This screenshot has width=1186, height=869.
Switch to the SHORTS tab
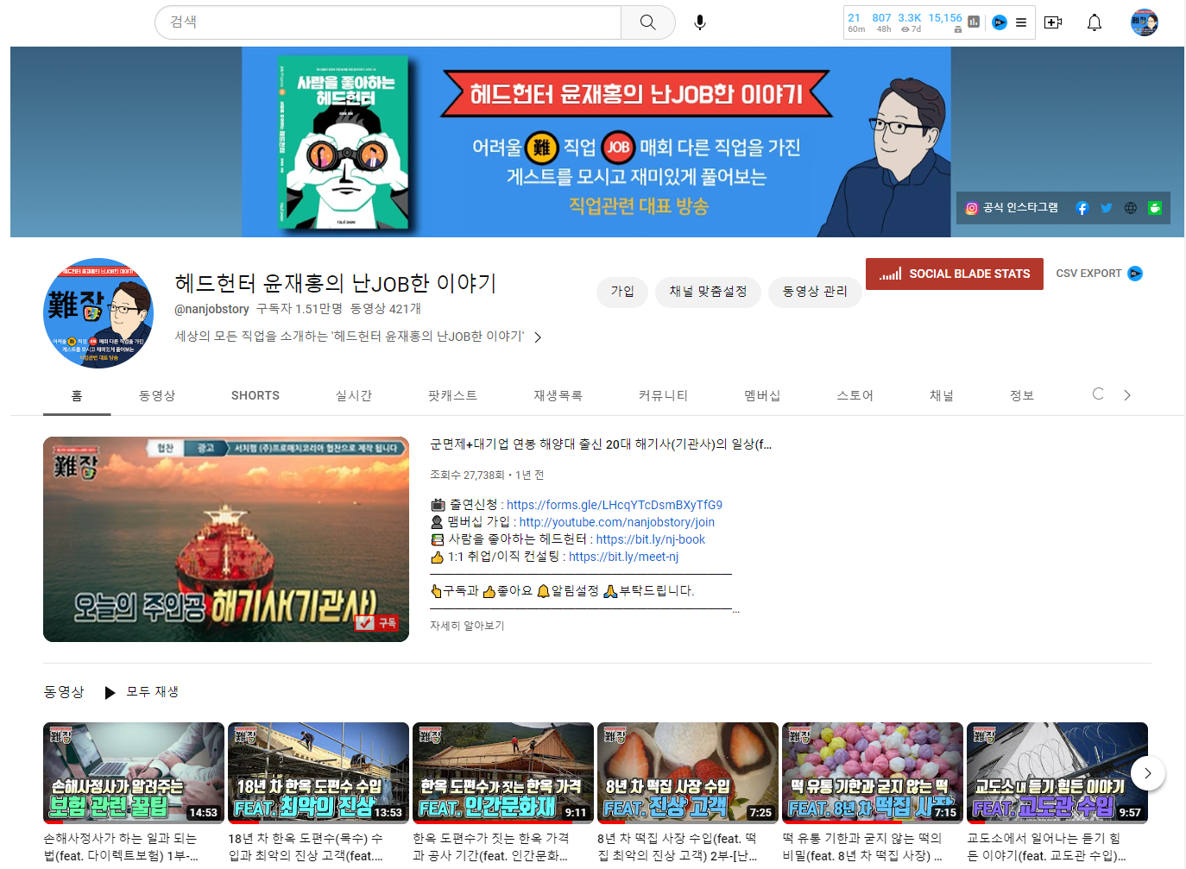tap(255, 395)
